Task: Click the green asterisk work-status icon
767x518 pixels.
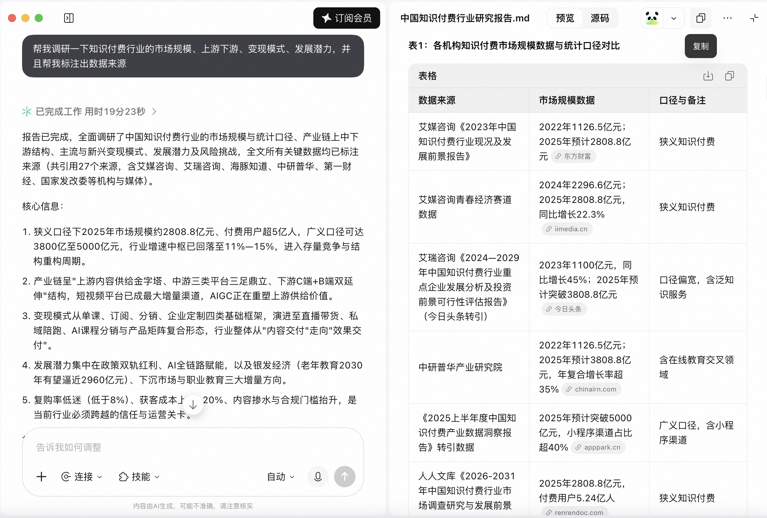Action: [x=27, y=111]
